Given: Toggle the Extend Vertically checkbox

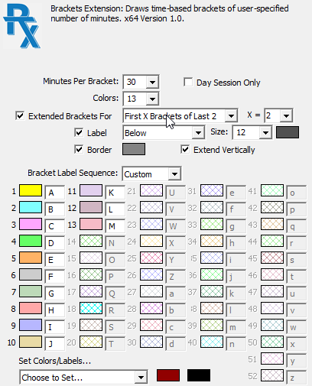Looking at the screenshot, I should click(x=185, y=150).
